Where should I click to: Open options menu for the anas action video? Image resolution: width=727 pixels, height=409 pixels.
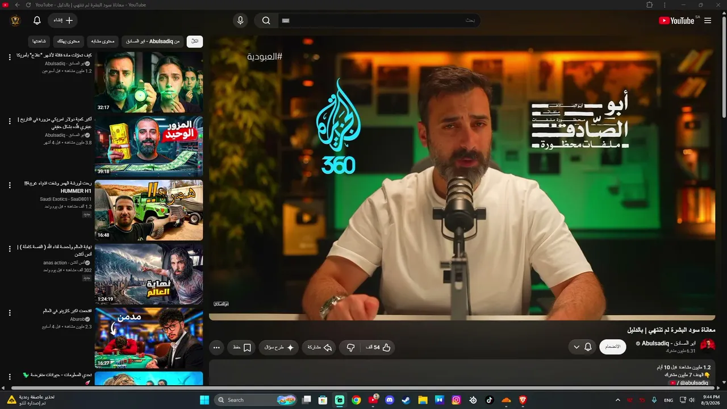click(10, 248)
